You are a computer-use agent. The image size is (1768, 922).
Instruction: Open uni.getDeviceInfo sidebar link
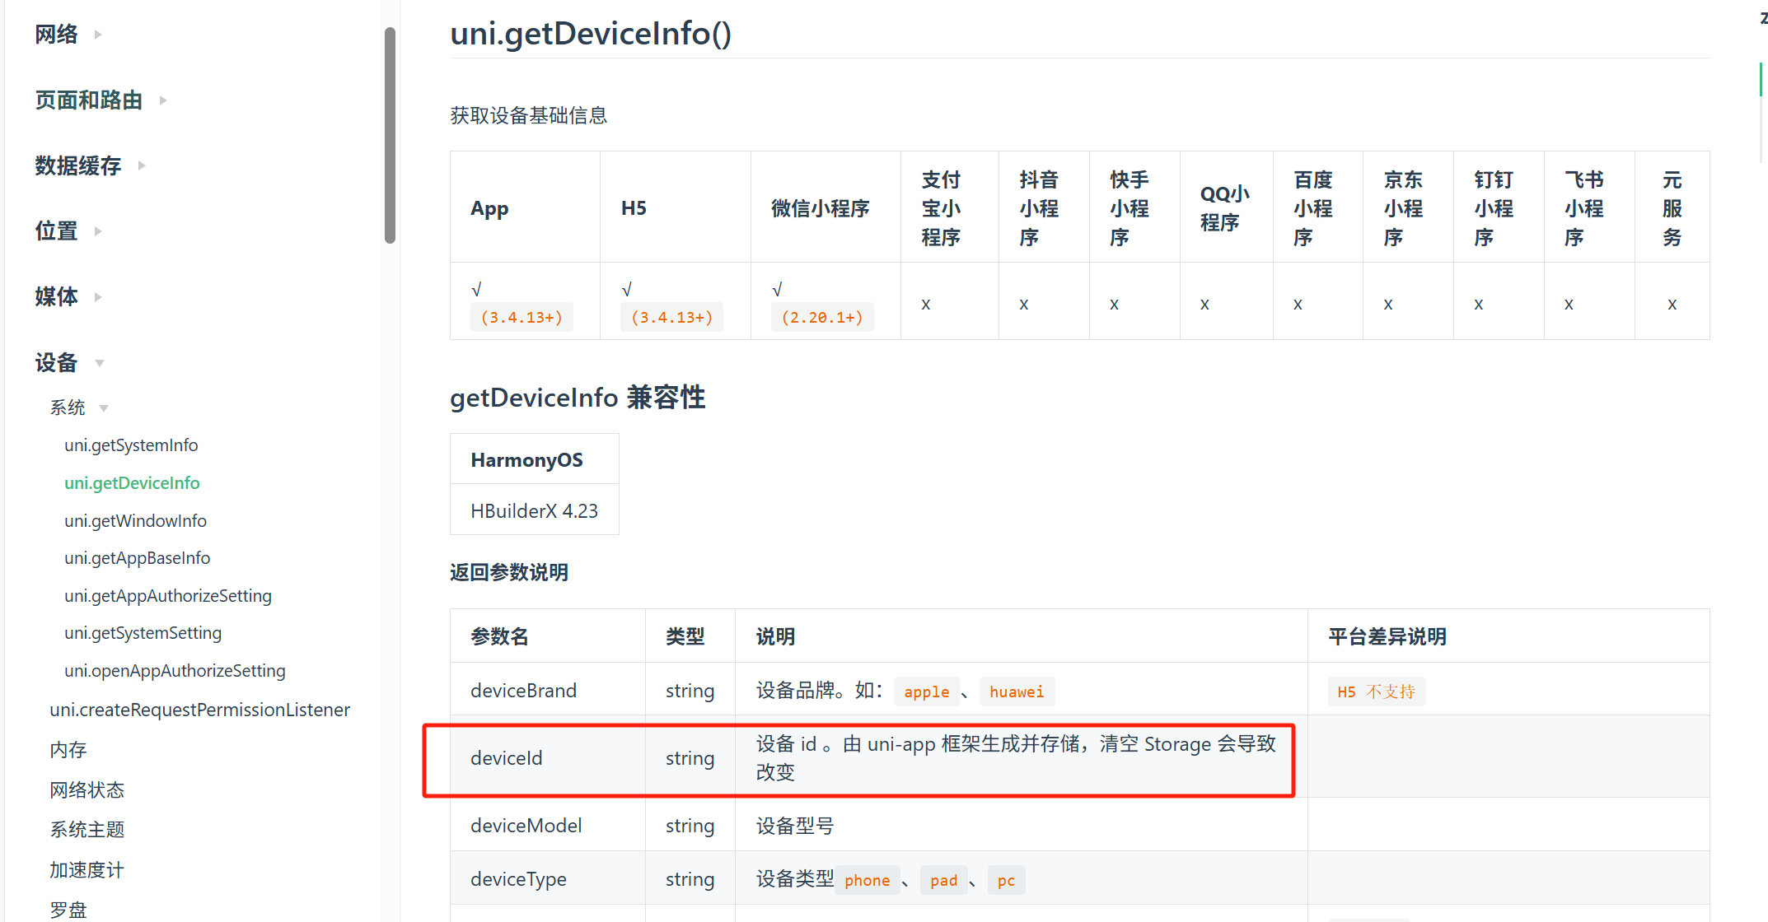click(132, 483)
